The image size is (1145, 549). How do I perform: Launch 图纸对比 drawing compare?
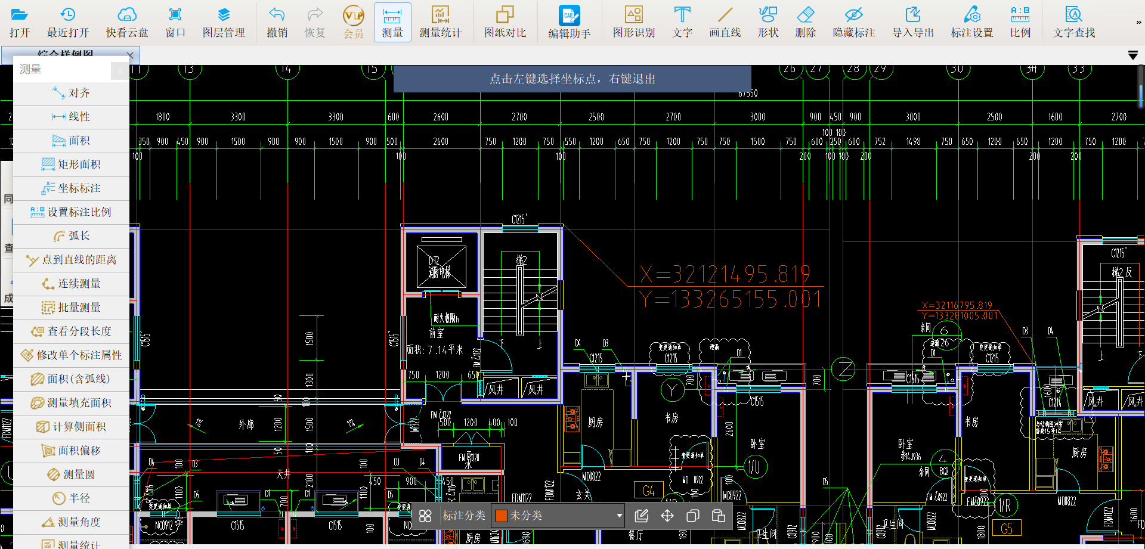point(505,23)
